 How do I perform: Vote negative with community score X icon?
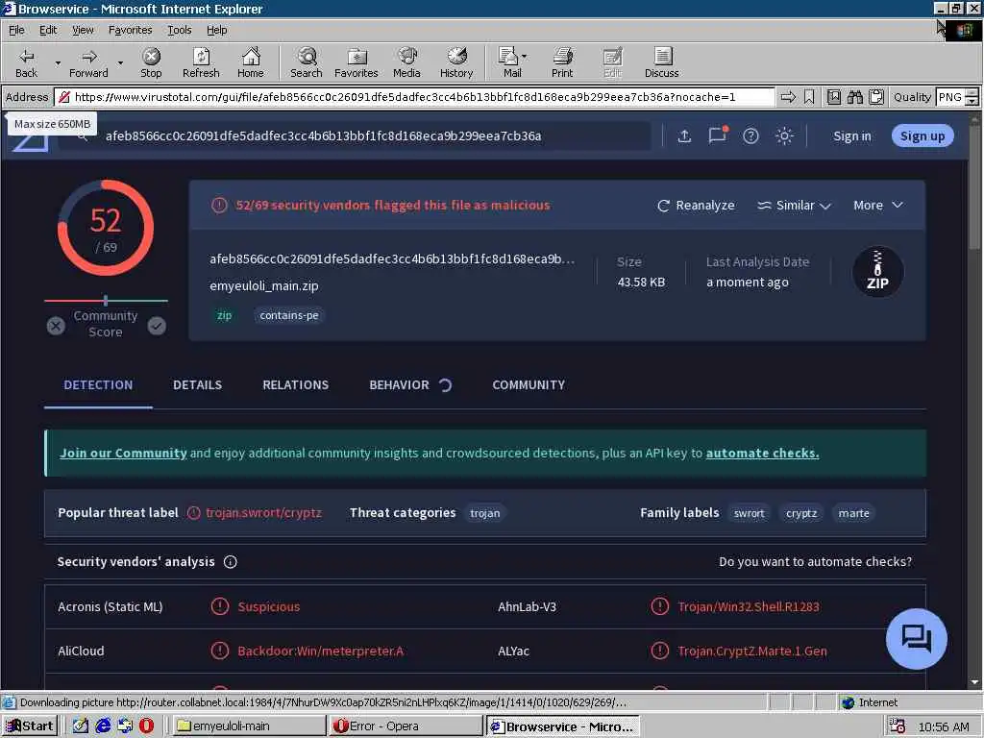pyautogui.click(x=56, y=326)
